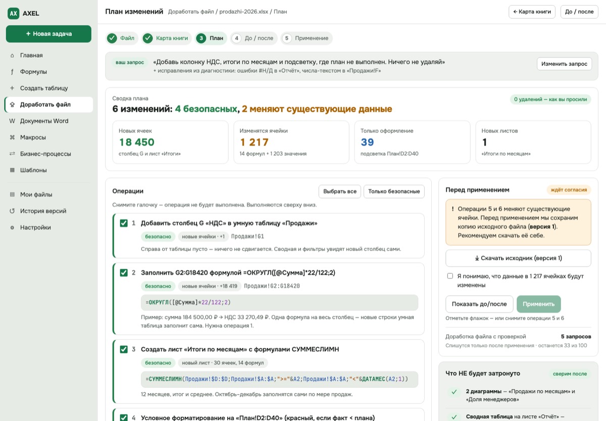
Task: Open Бизнес-процессы
Action: coord(48,154)
